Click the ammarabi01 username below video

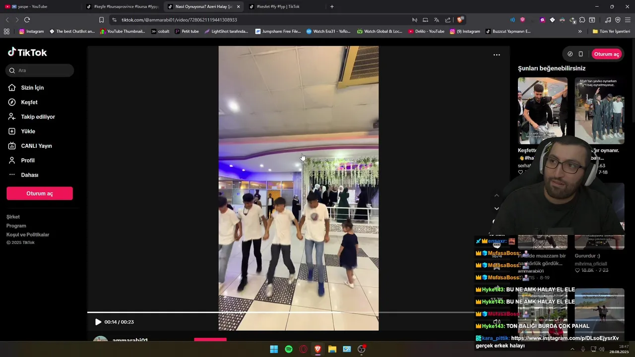pyautogui.click(x=130, y=341)
